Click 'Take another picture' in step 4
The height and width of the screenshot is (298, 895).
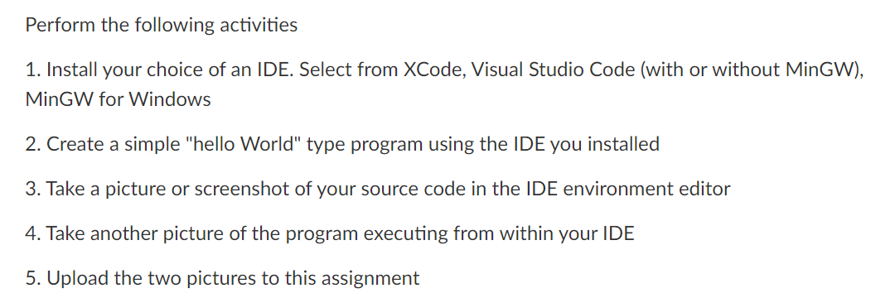point(132,233)
